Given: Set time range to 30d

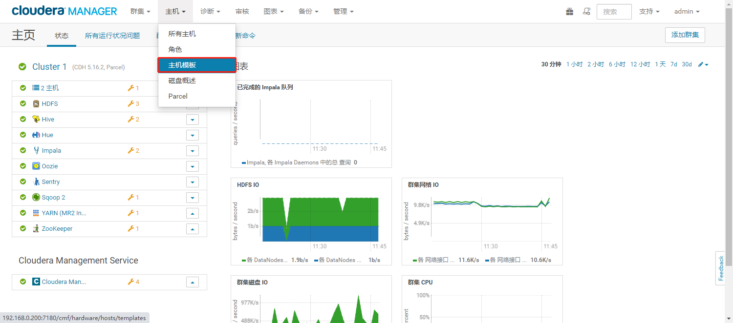Looking at the screenshot, I should [x=687, y=64].
